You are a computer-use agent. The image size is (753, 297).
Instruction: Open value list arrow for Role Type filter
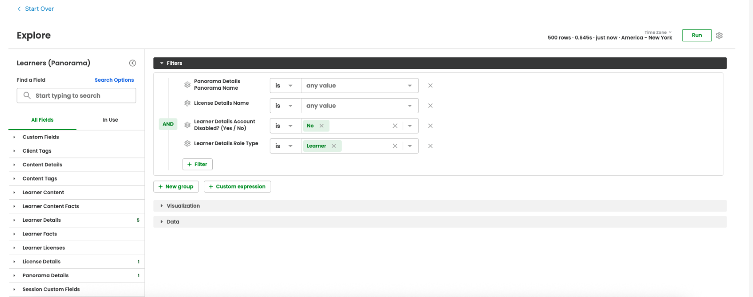tap(410, 146)
